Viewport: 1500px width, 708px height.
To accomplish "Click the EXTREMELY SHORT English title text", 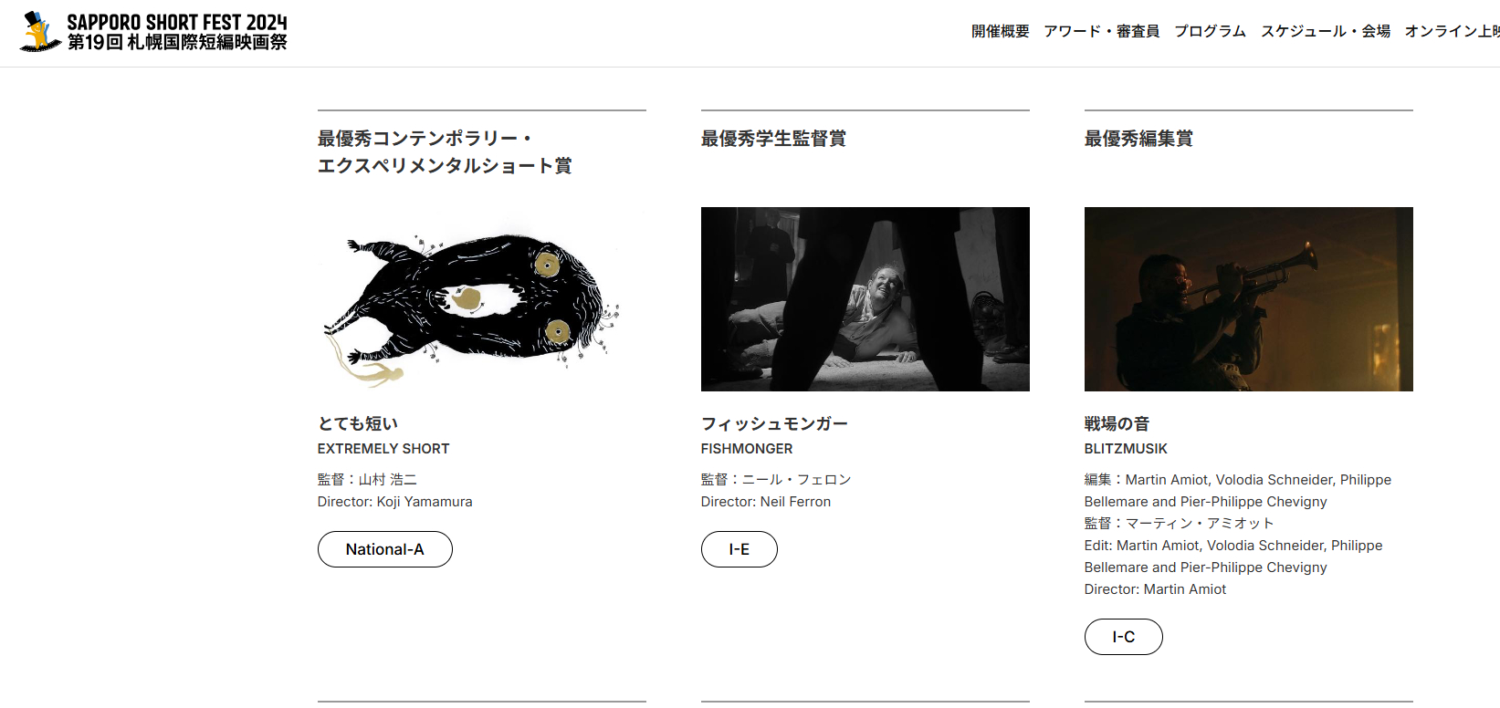I will (383, 449).
